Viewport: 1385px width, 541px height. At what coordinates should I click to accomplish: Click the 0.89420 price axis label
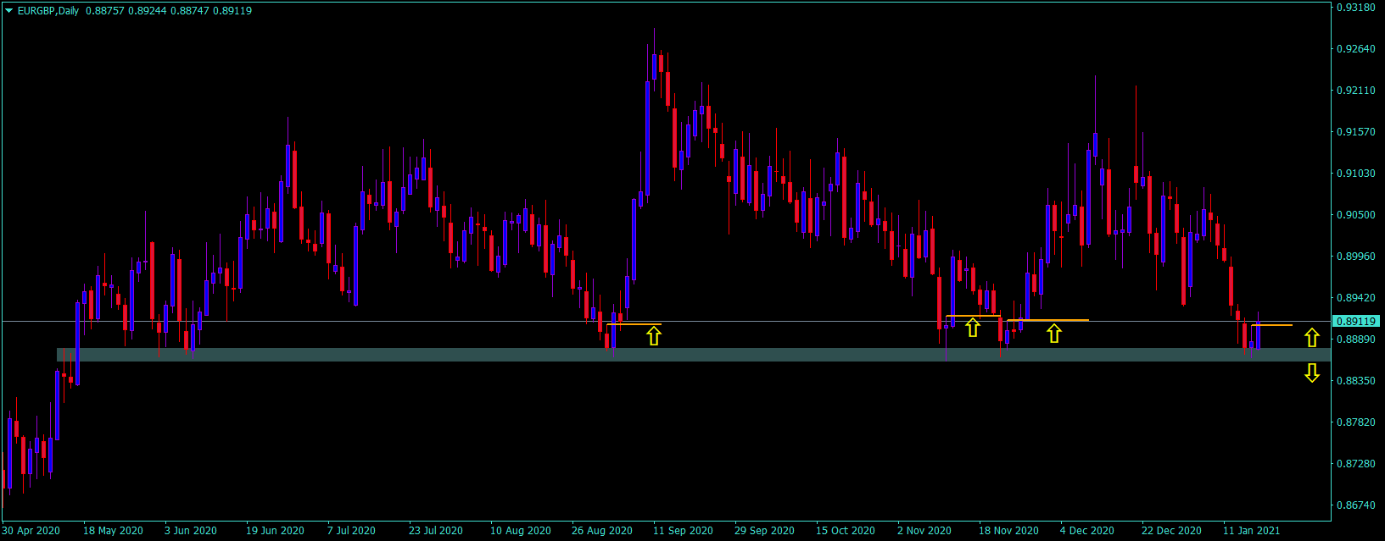click(x=1356, y=298)
